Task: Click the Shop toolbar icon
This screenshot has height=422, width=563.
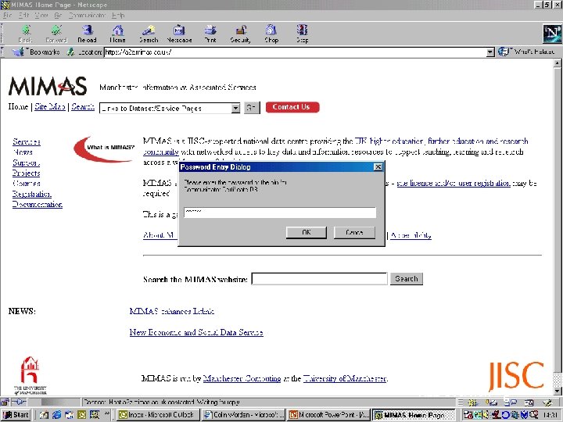Action: pyautogui.click(x=271, y=34)
